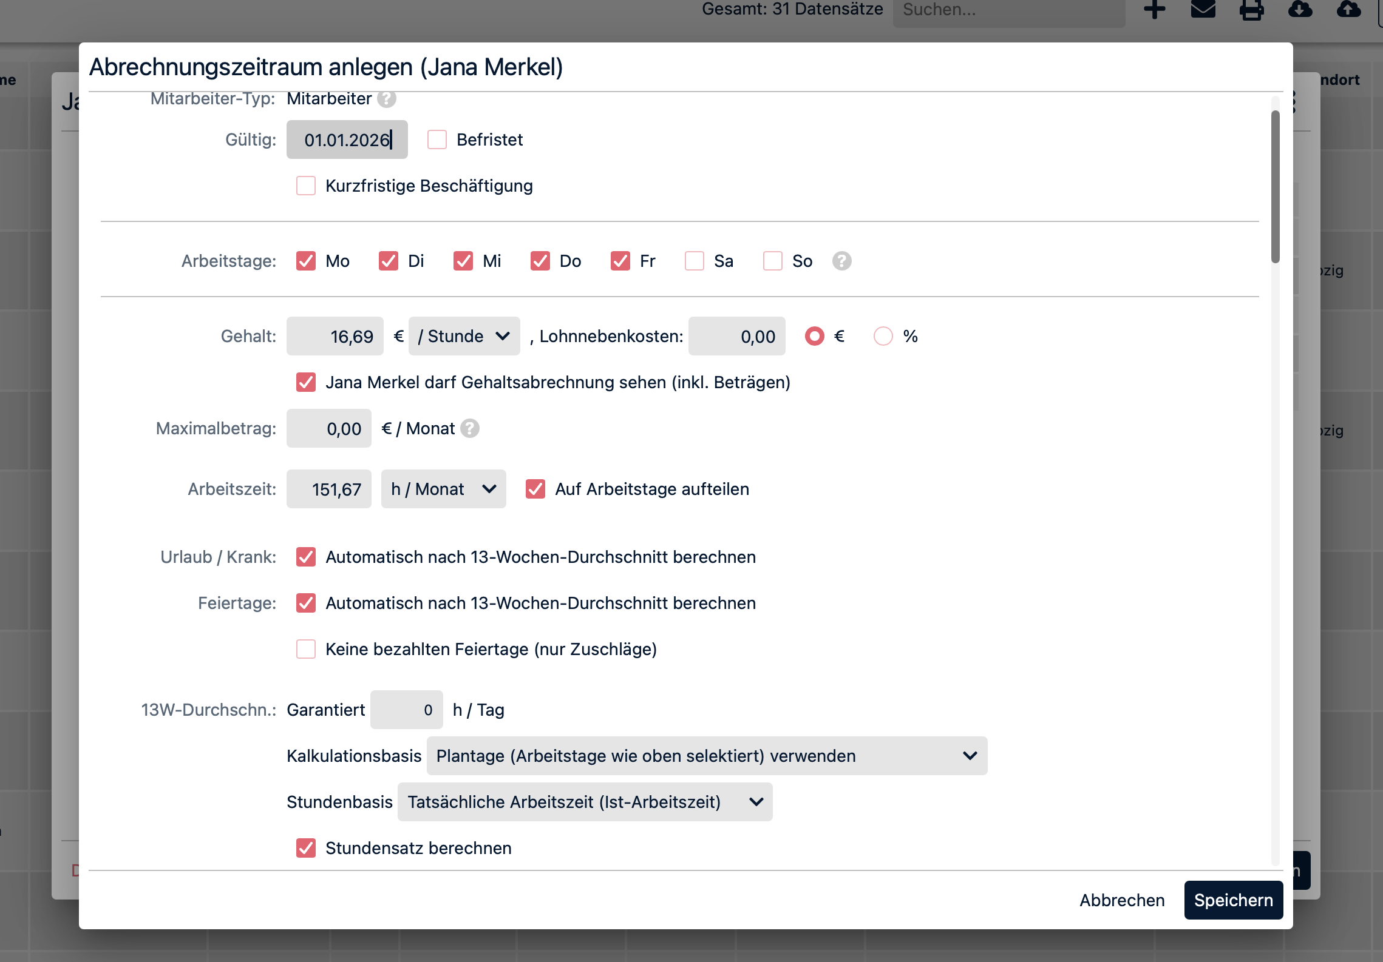Click the cloud upload icon
Image resolution: width=1383 pixels, height=962 pixels.
coord(1348,9)
